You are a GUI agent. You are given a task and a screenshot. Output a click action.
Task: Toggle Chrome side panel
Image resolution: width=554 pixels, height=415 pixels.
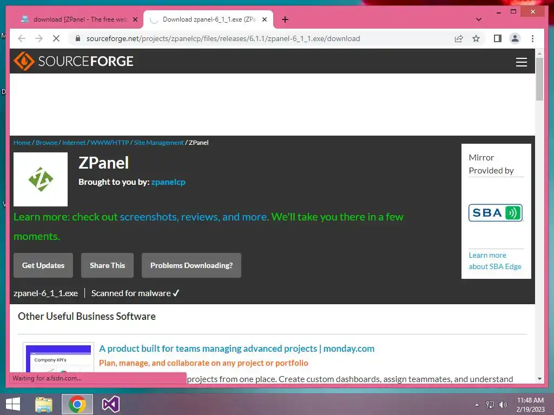coord(498,38)
